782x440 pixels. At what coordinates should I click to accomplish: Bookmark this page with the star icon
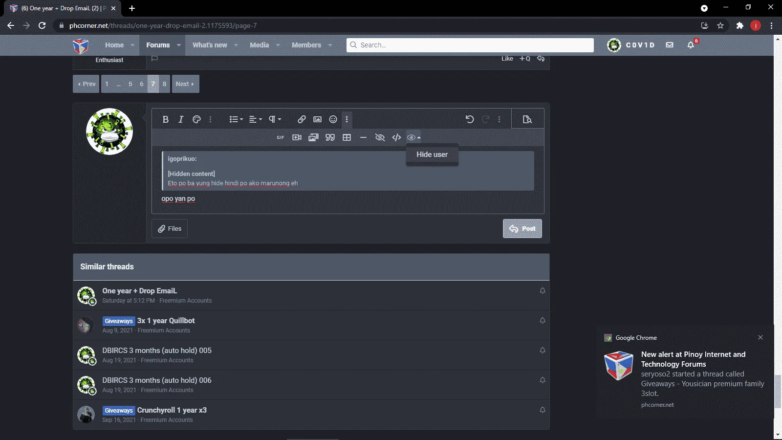[x=720, y=25]
